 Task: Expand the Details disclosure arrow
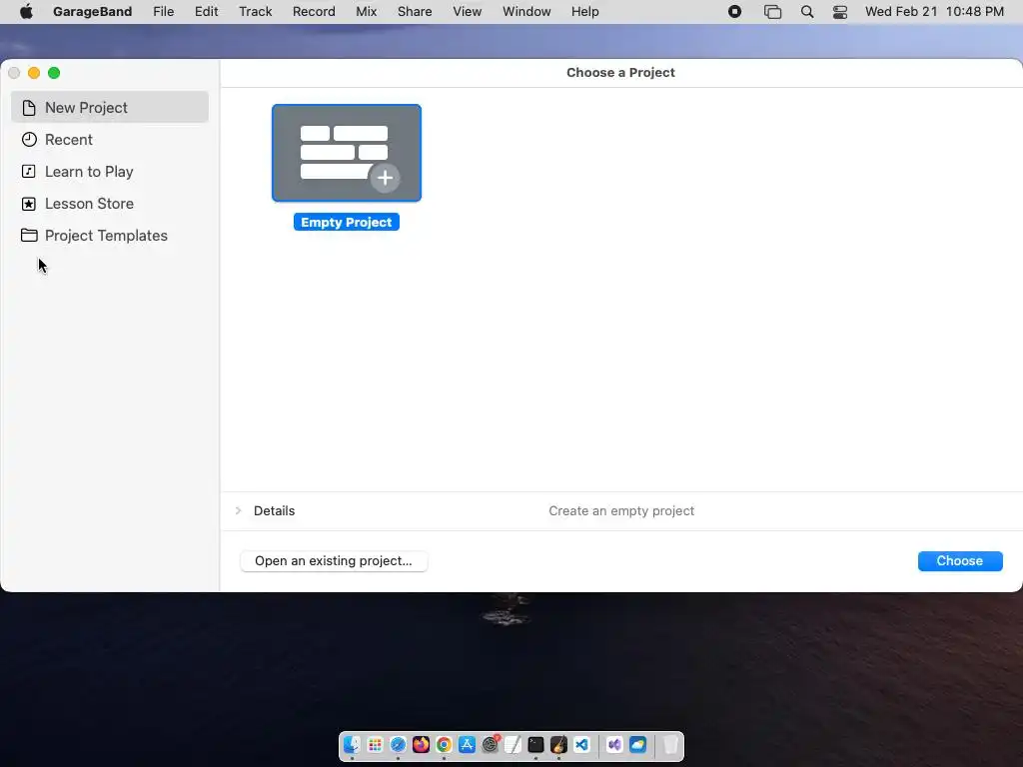[x=238, y=510]
